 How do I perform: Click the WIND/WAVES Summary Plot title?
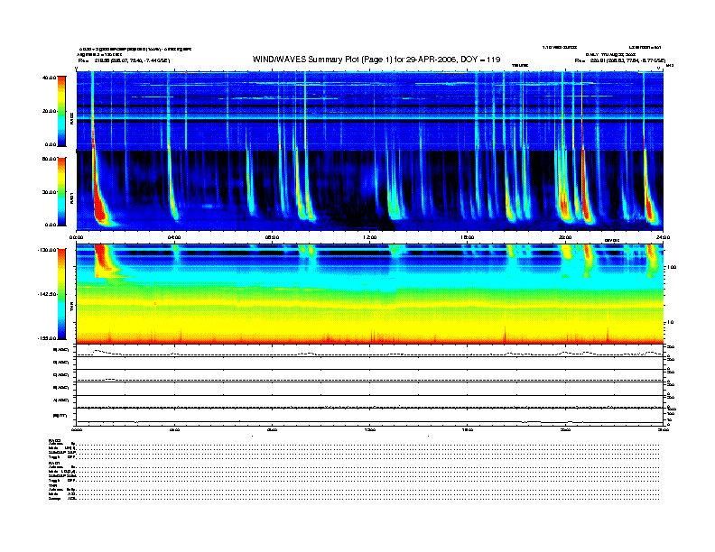[x=376, y=60]
